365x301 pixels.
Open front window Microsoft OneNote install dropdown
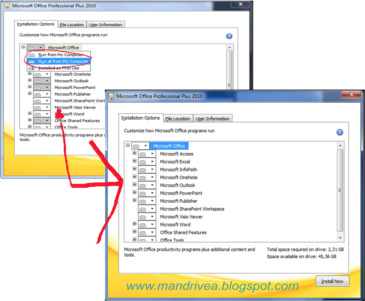(147, 177)
